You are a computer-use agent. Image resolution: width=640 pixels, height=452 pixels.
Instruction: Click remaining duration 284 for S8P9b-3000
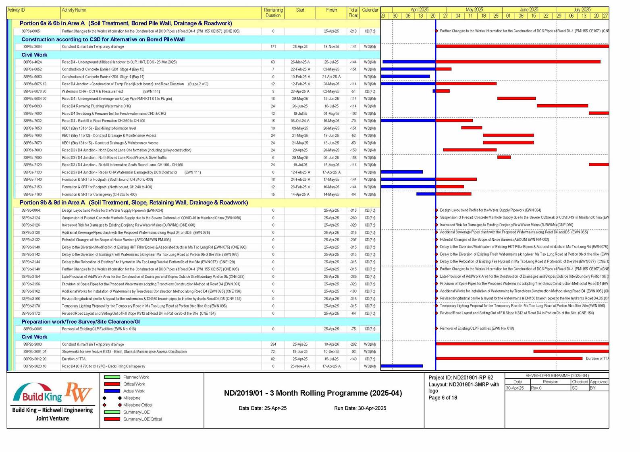pyautogui.click(x=273, y=345)
